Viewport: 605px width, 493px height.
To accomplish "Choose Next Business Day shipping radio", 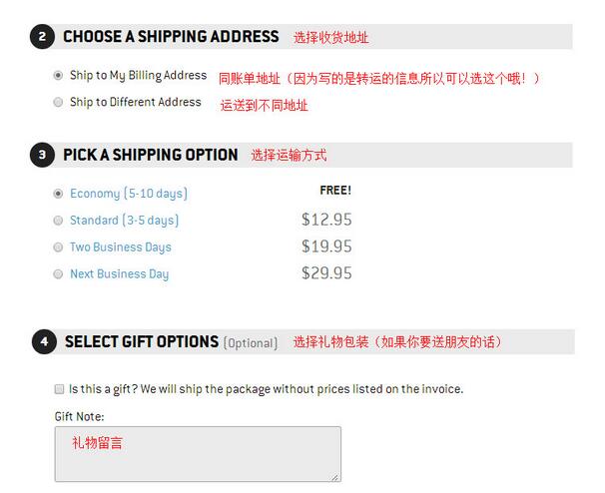I will (58, 273).
